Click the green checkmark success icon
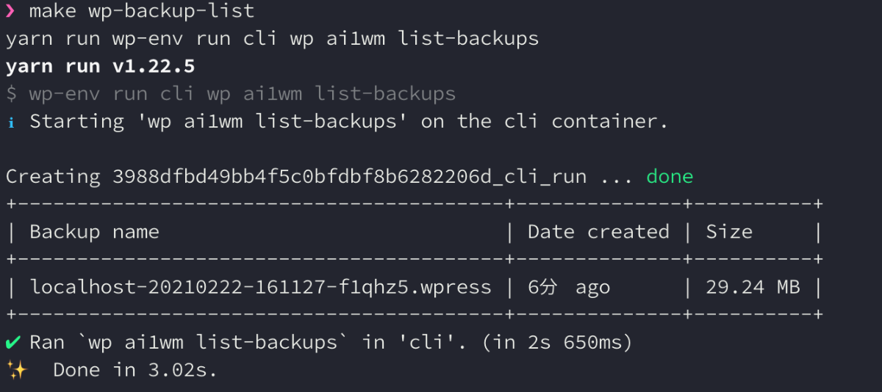Screen dimensions: 882x392 click(x=12, y=342)
